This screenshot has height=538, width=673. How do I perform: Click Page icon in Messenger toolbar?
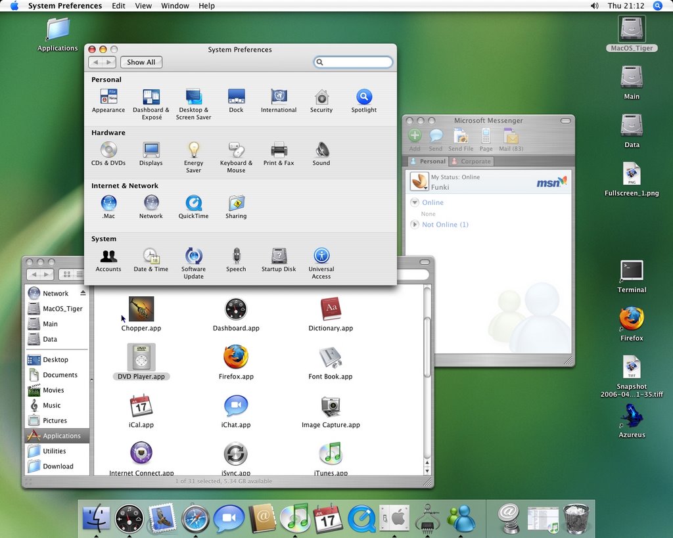pyautogui.click(x=486, y=140)
